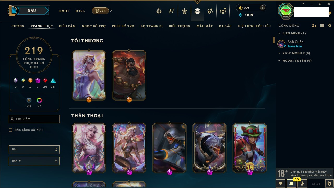334x188 pixels.
Task: Open the chat bubble icon
Action: [281, 184]
